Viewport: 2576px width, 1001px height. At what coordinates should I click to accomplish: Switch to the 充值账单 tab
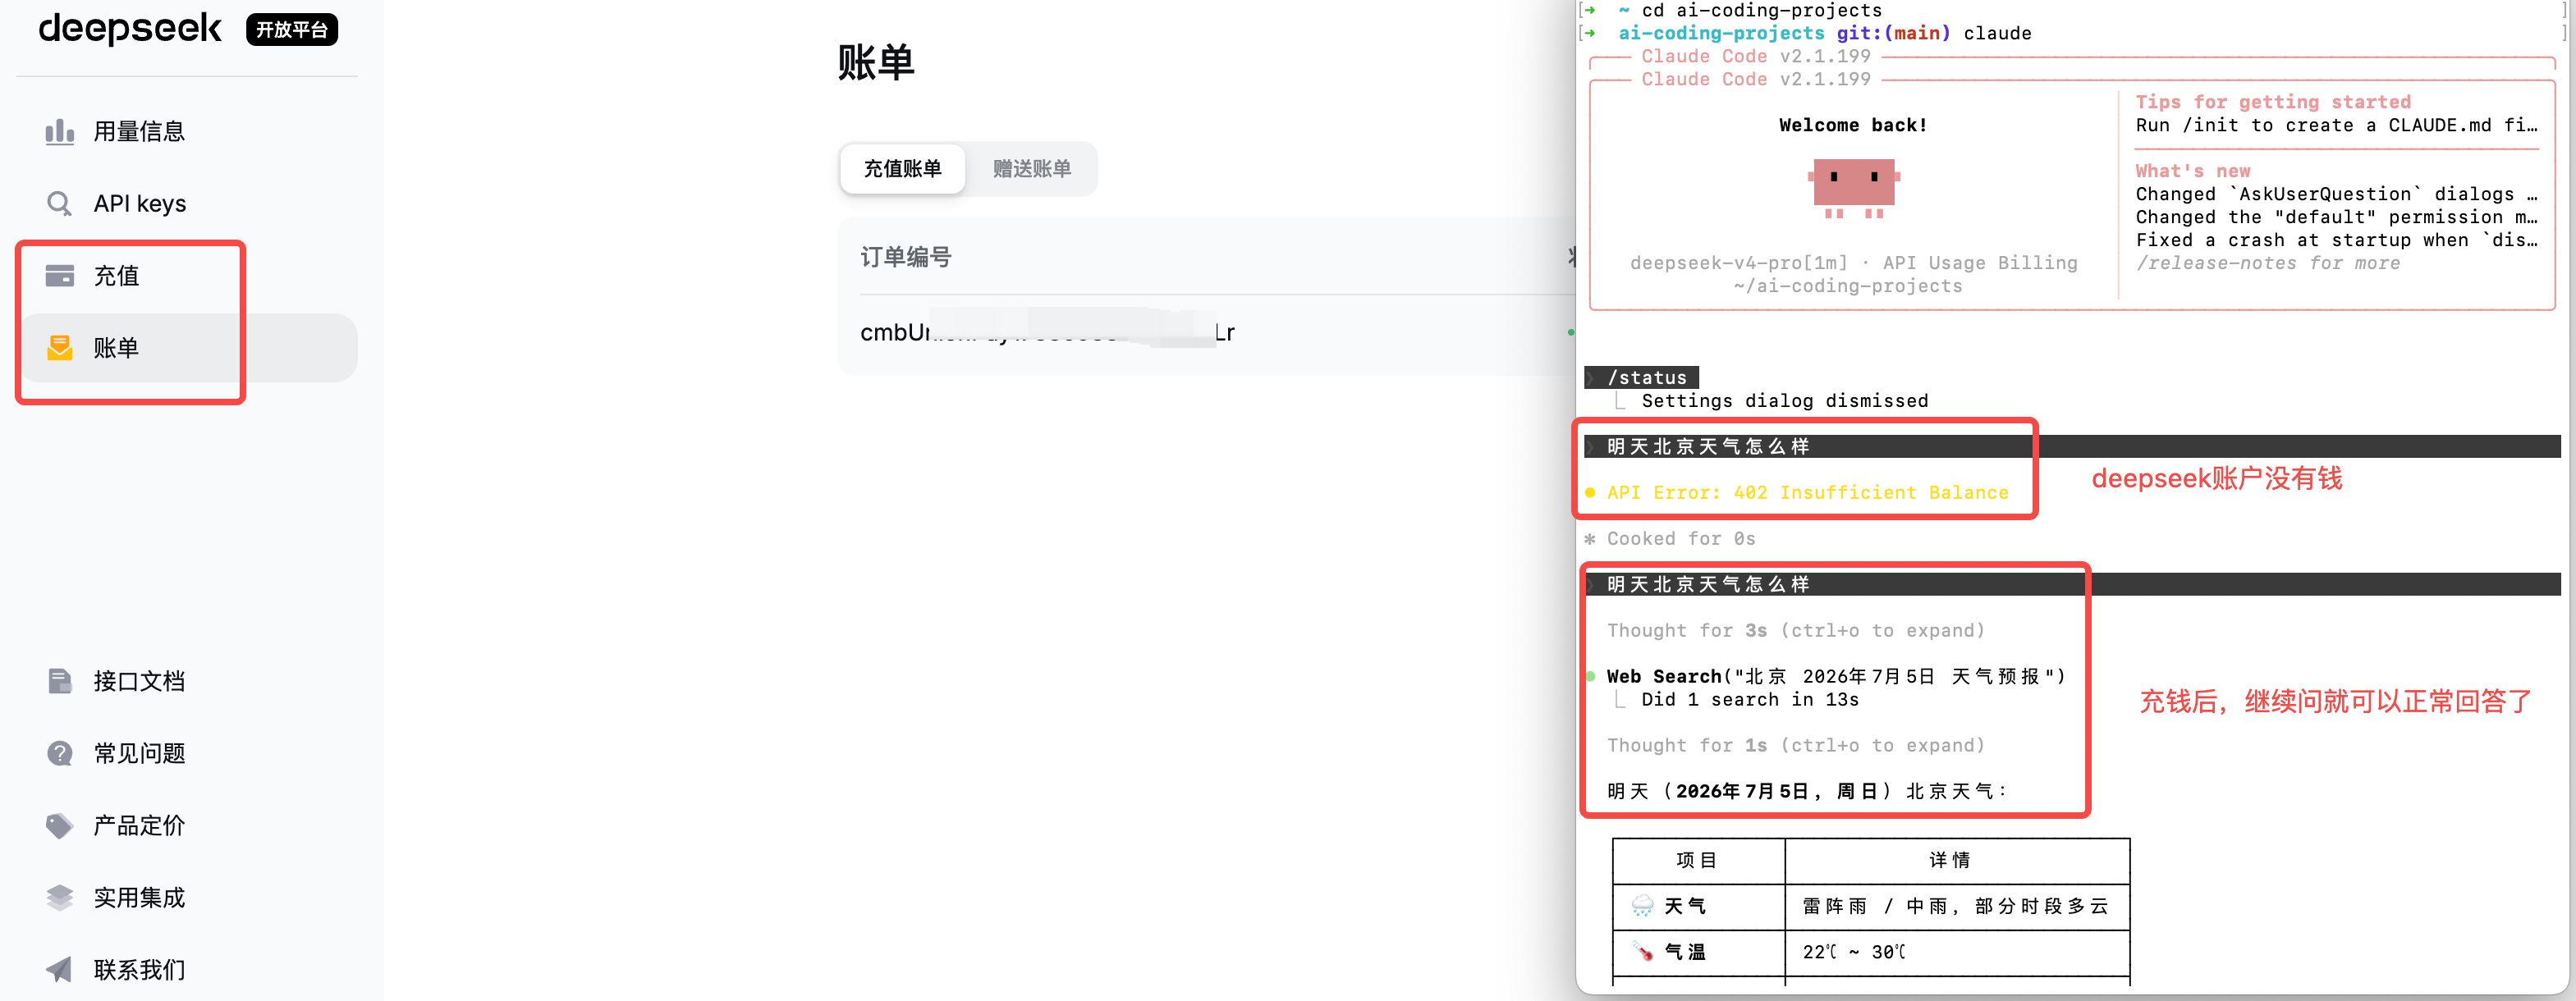(902, 169)
